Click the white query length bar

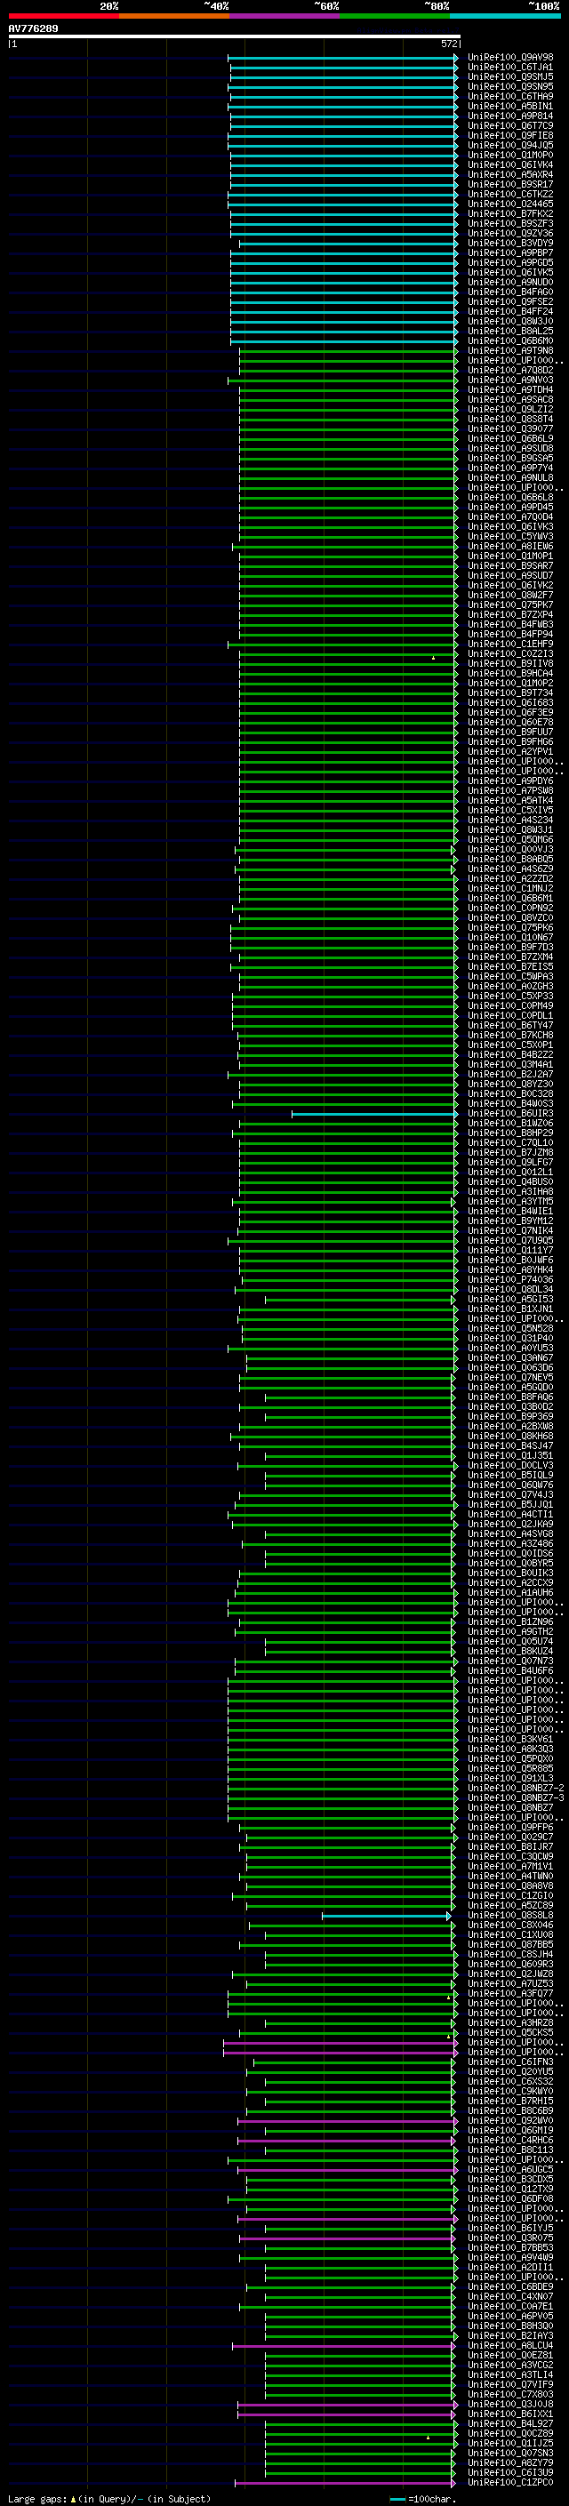[235, 37]
